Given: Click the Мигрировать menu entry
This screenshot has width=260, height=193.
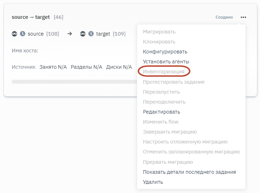Looking at the screenshot, I should tap(159, 32).
